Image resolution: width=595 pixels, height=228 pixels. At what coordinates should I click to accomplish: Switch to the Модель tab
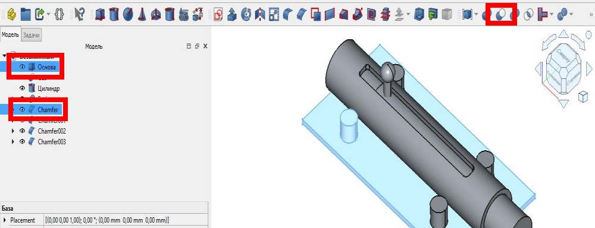[10, 34]
